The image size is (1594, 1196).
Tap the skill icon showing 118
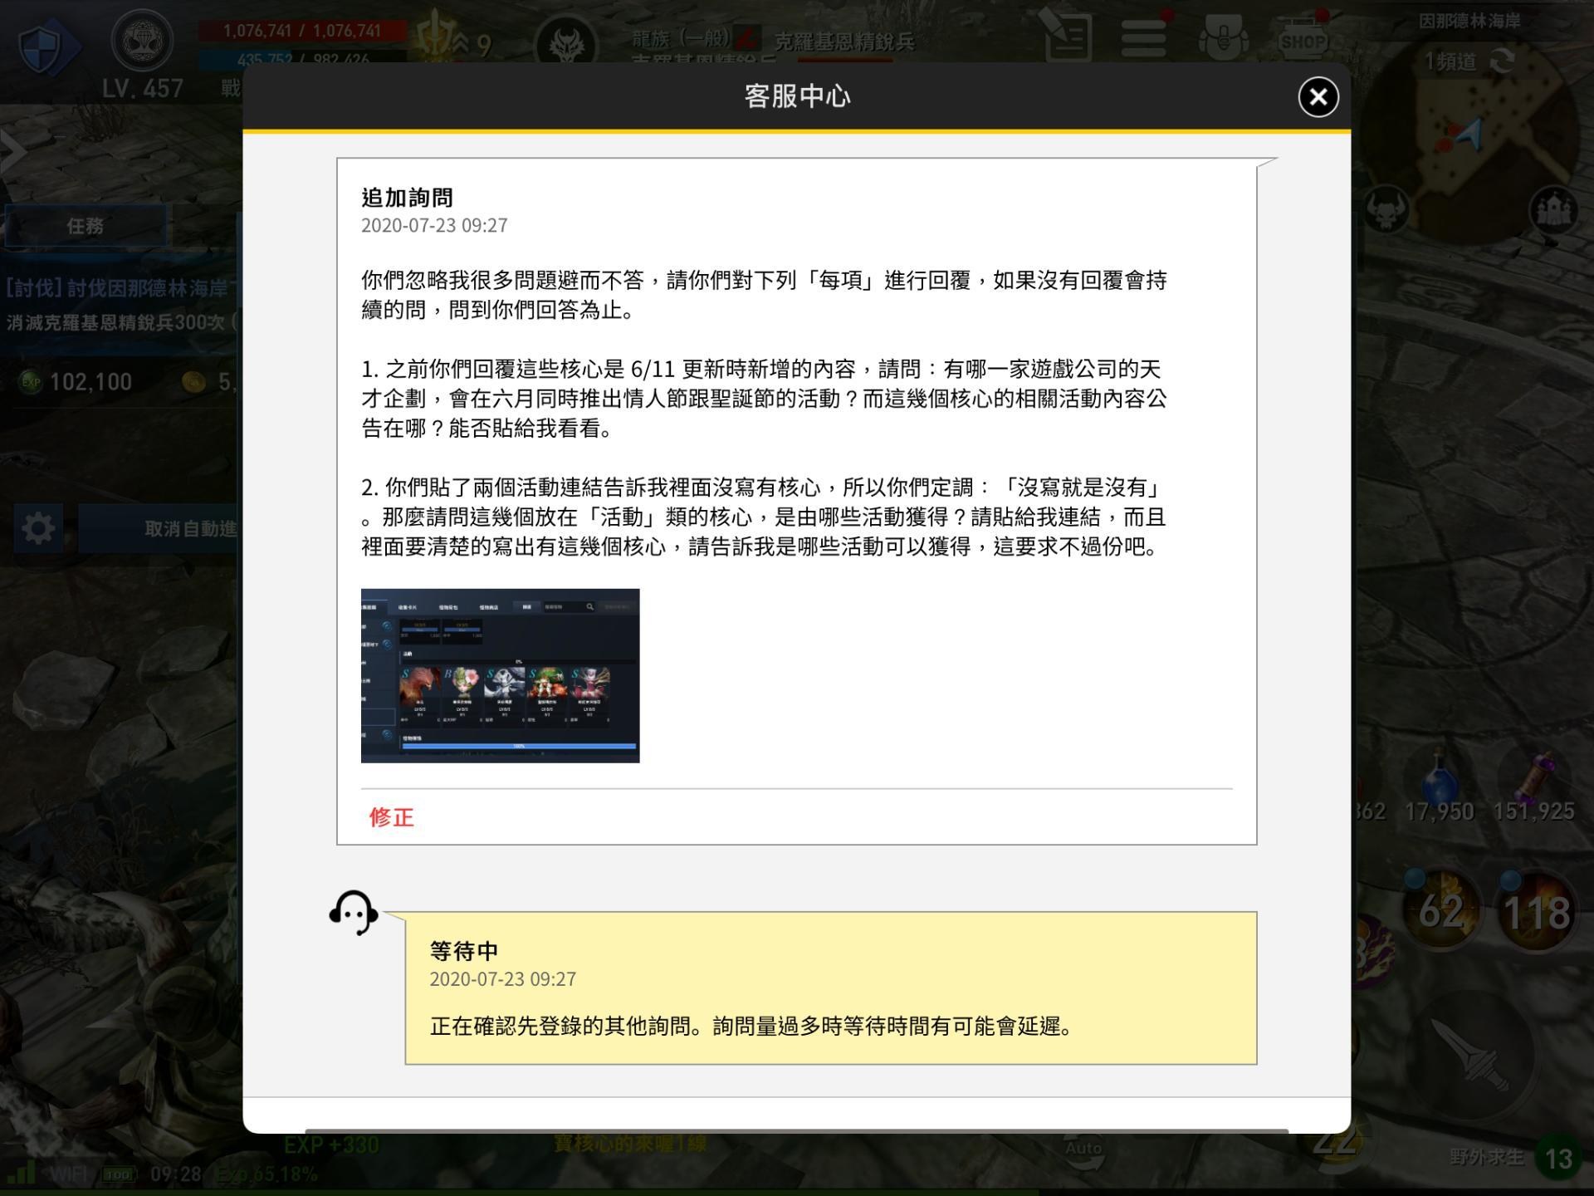pos(1536,913)
